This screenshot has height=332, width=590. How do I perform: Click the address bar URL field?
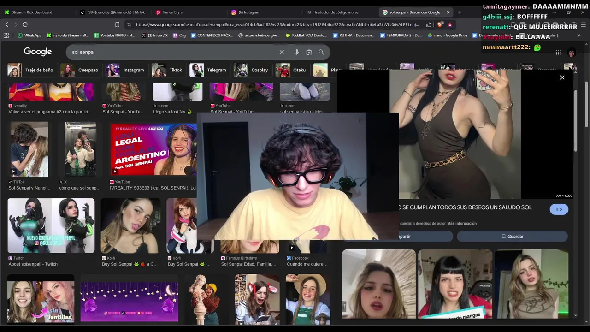pyautogui.click(x=277, y=24)
